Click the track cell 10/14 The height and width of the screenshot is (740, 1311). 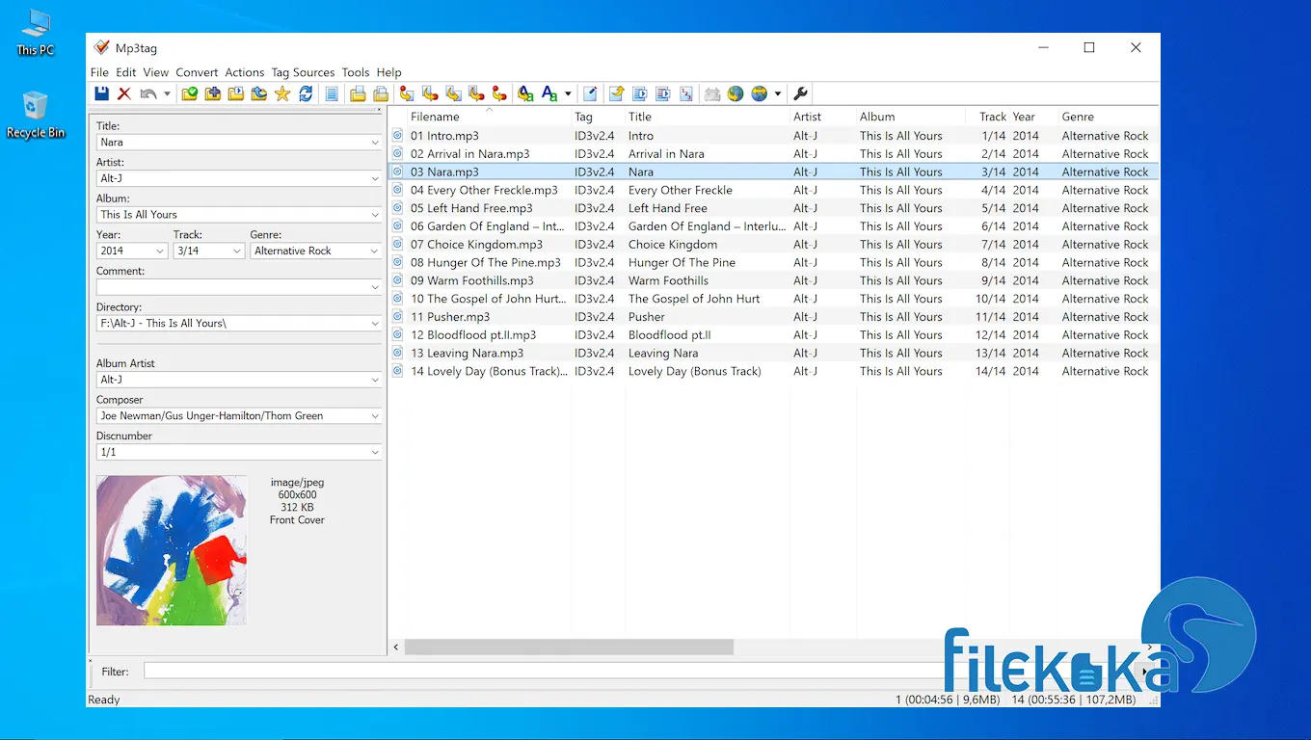pos(990,299)
